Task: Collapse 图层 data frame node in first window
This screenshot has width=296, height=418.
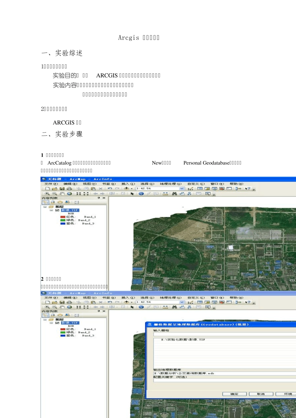Action: click(x=45, y=207)
